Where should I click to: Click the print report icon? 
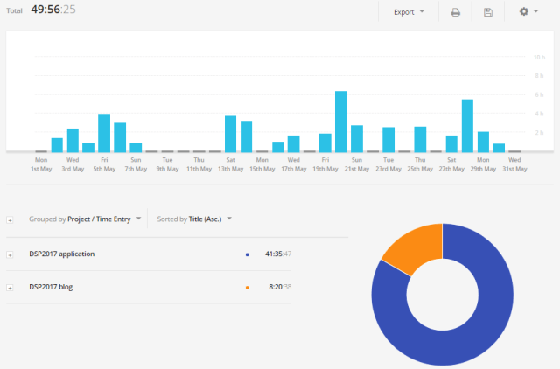(455, 12)
